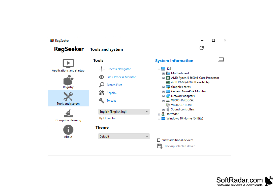The height and width of the screenshot is (193, 279).
Task: Select the About label in sidebar
Action: 68,137
